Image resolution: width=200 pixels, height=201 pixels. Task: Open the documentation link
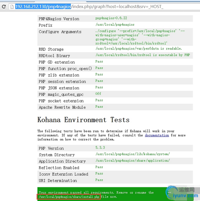[x=157, y=135]
